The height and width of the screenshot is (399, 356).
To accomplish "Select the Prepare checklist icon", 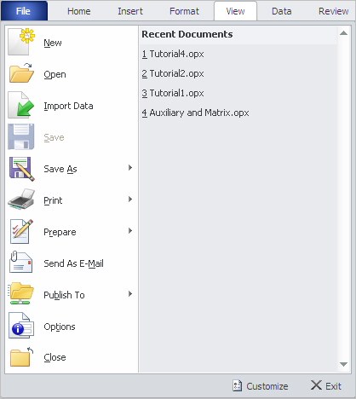I will pos(21,231).
